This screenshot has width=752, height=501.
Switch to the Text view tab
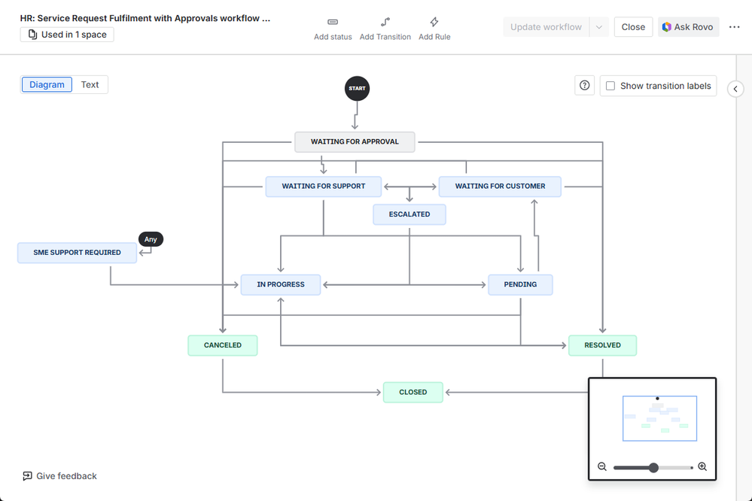click(x=90, y=85)
